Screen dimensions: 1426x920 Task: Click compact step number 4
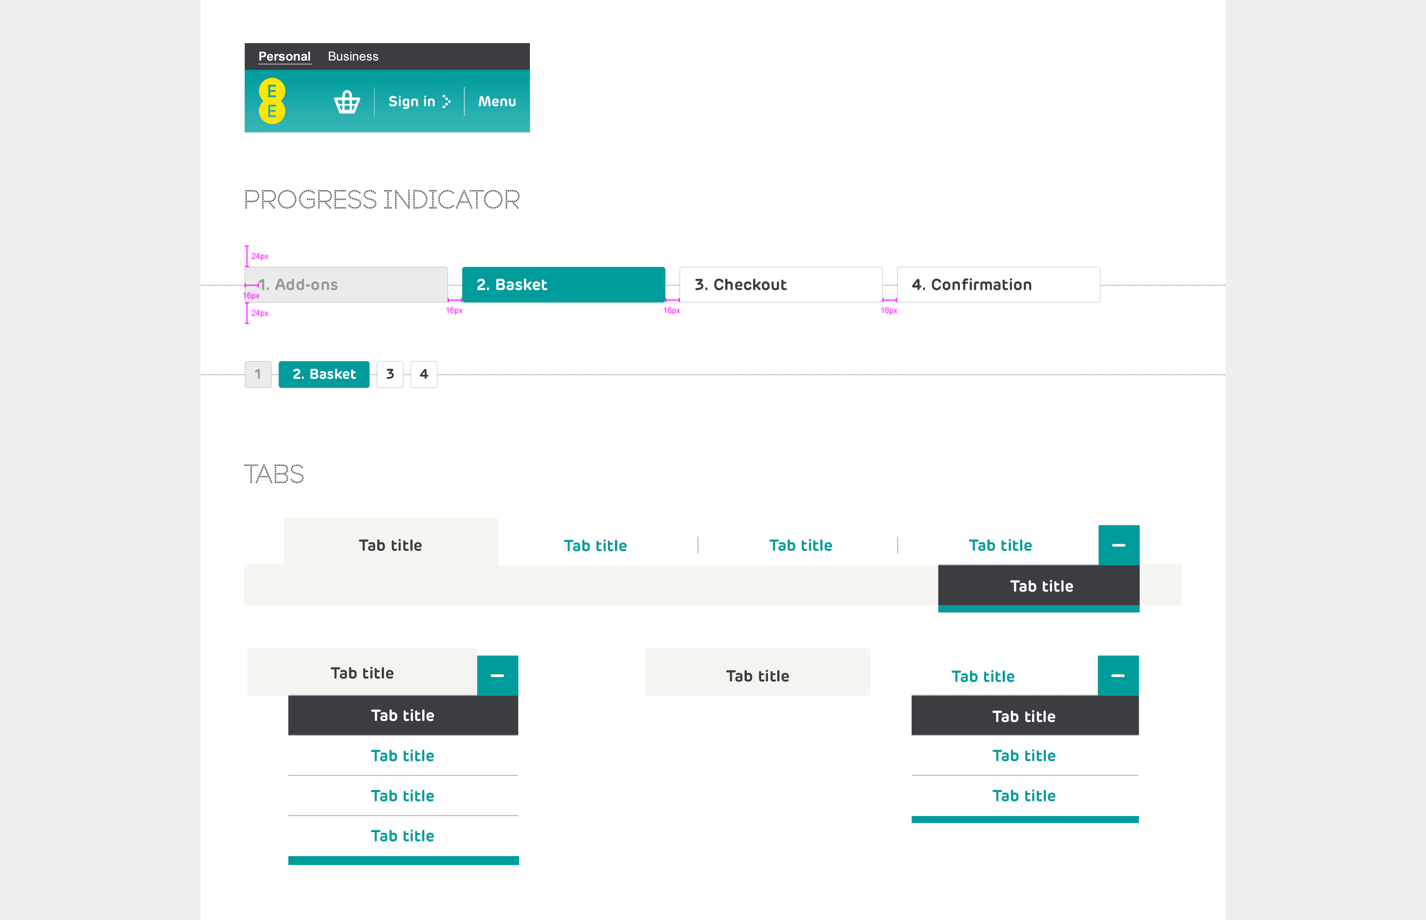424,374
